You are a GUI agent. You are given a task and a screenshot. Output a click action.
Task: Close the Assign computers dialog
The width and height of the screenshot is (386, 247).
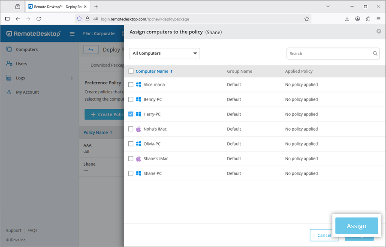(379, 31)
